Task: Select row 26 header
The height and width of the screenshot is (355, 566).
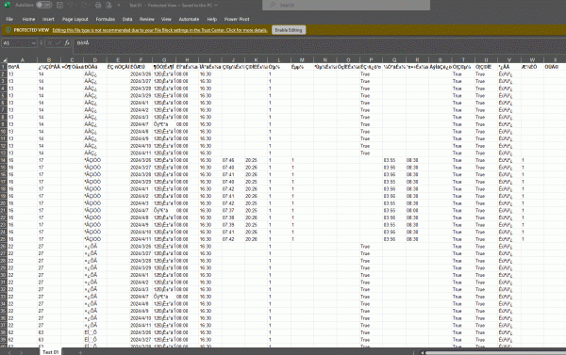Action: (x=4, y=247)
